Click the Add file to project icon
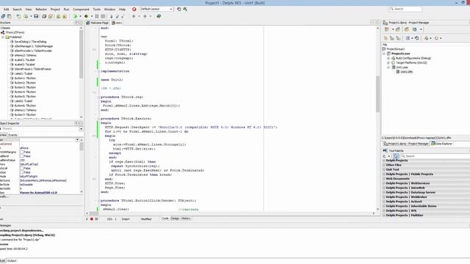Viewport: 470px width, 264px height. point(58,16)
